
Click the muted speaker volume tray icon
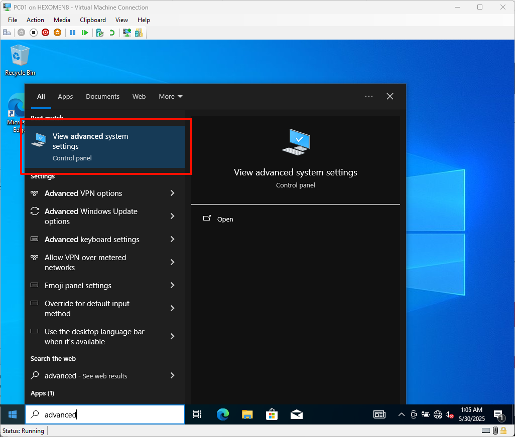click(x=449, y=414)
